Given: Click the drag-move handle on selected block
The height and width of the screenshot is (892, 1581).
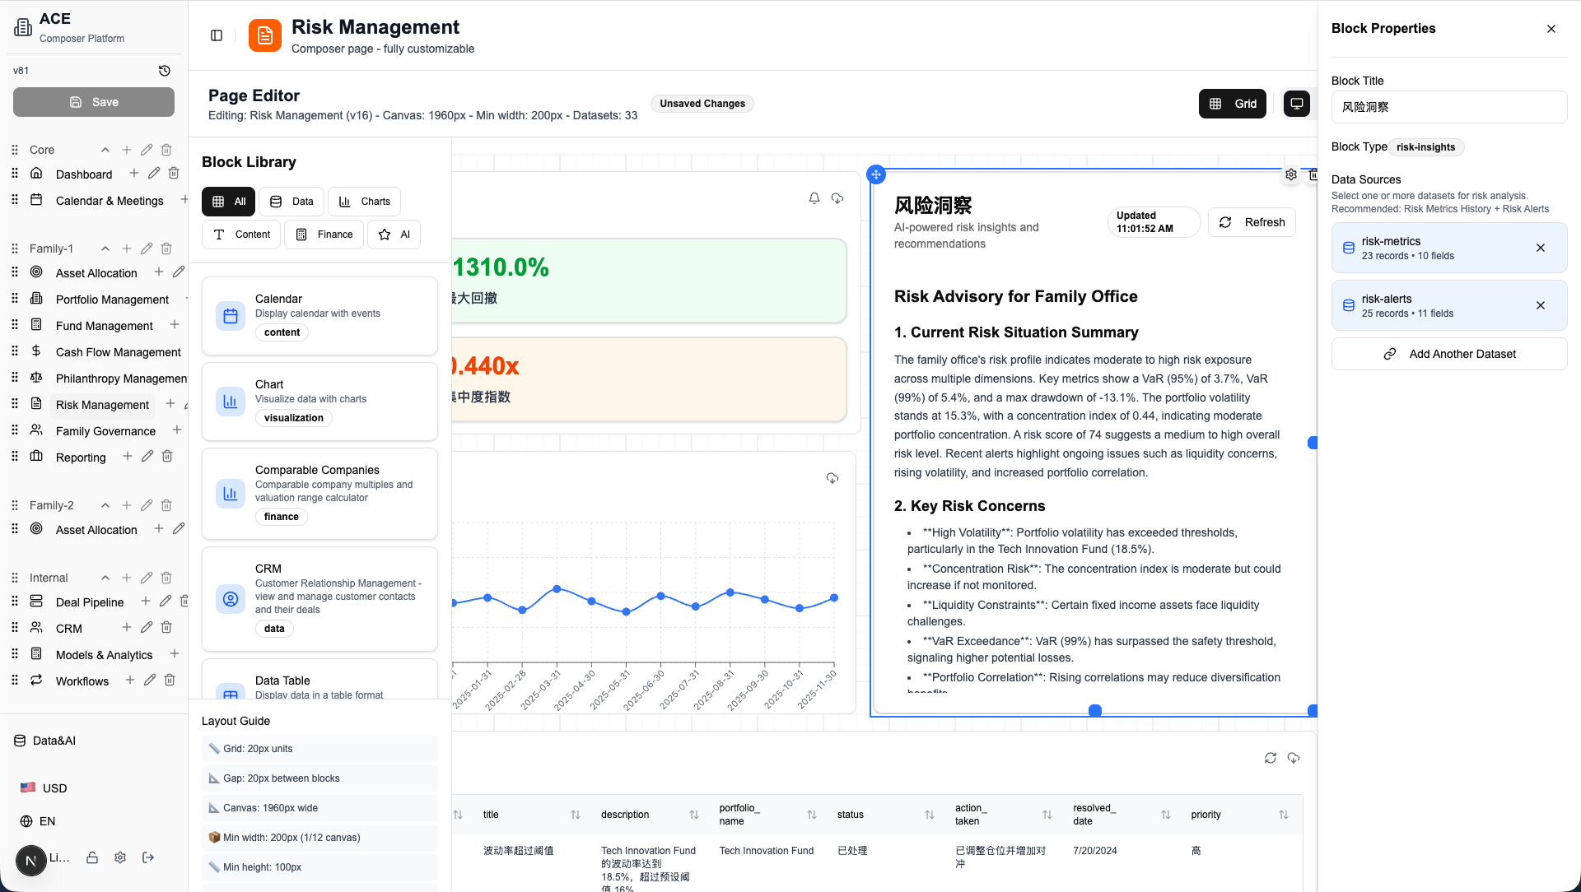Looking at the screenshot, I should pyautogui.click(x=876, y=174).
